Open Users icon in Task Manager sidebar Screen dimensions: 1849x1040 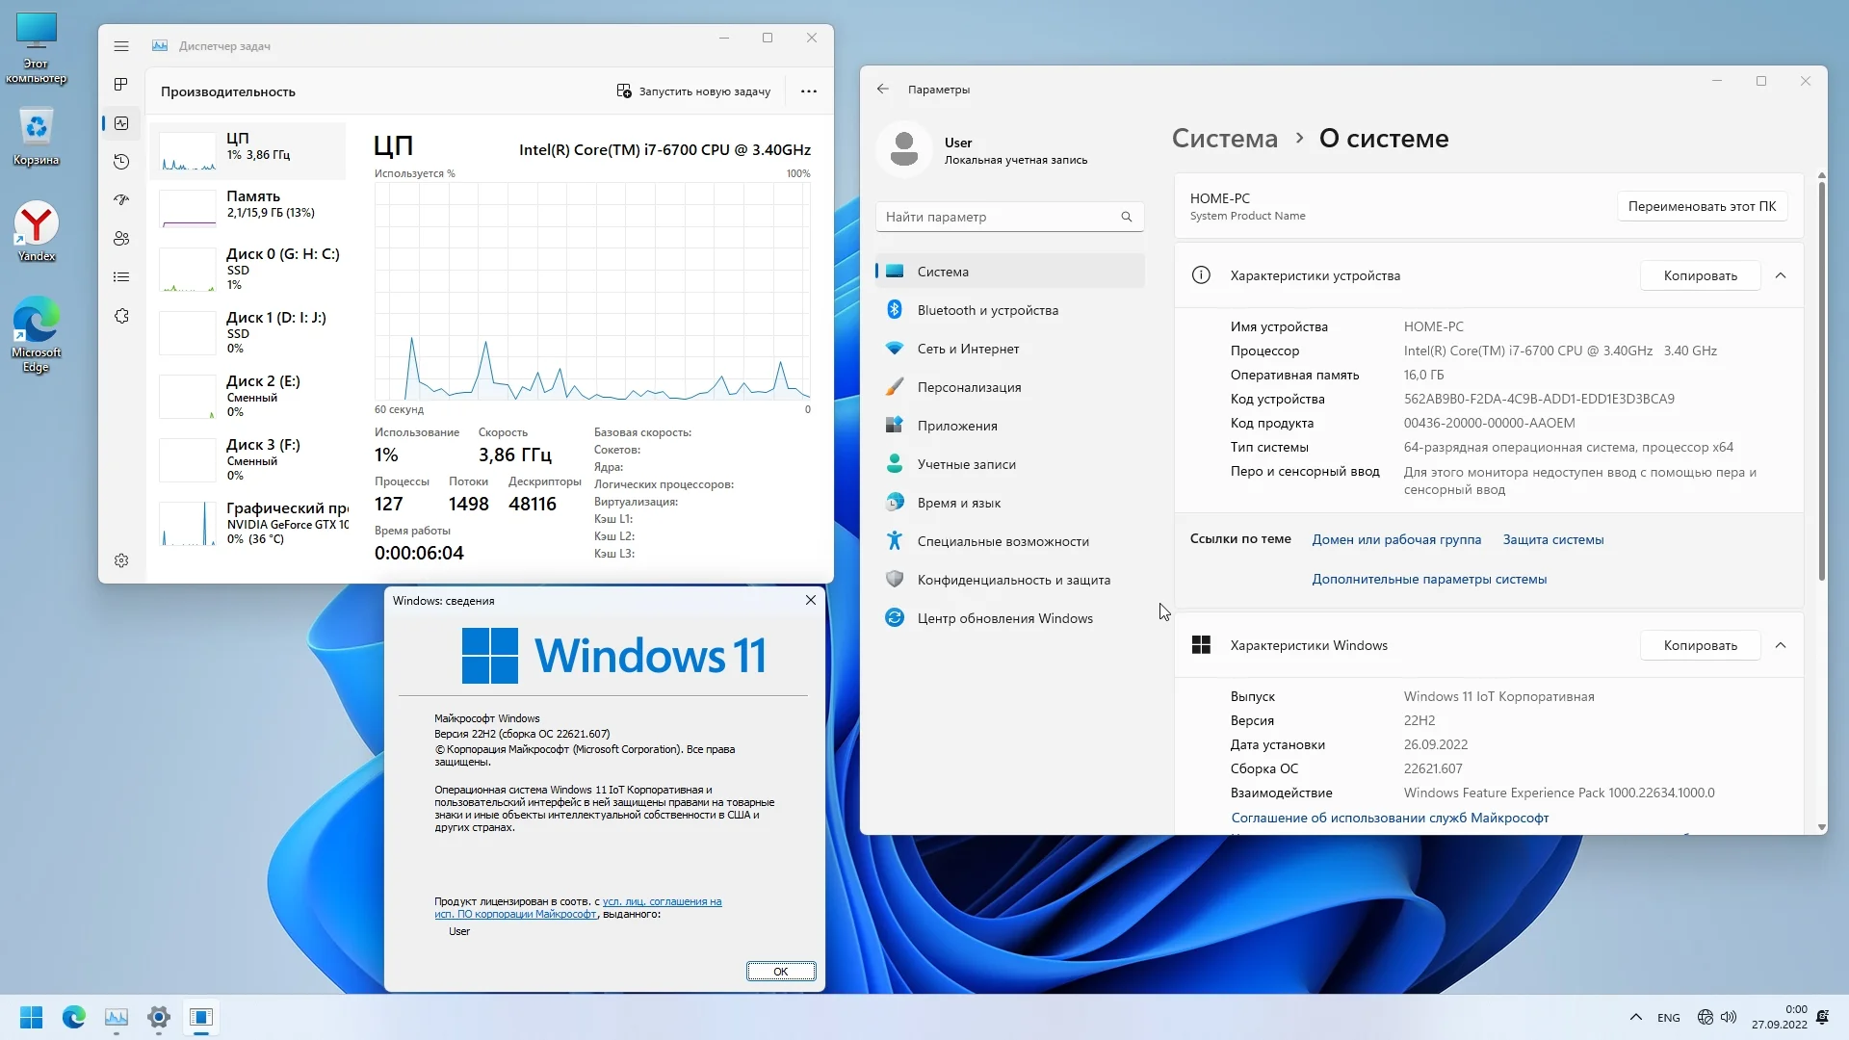[121, 239]
